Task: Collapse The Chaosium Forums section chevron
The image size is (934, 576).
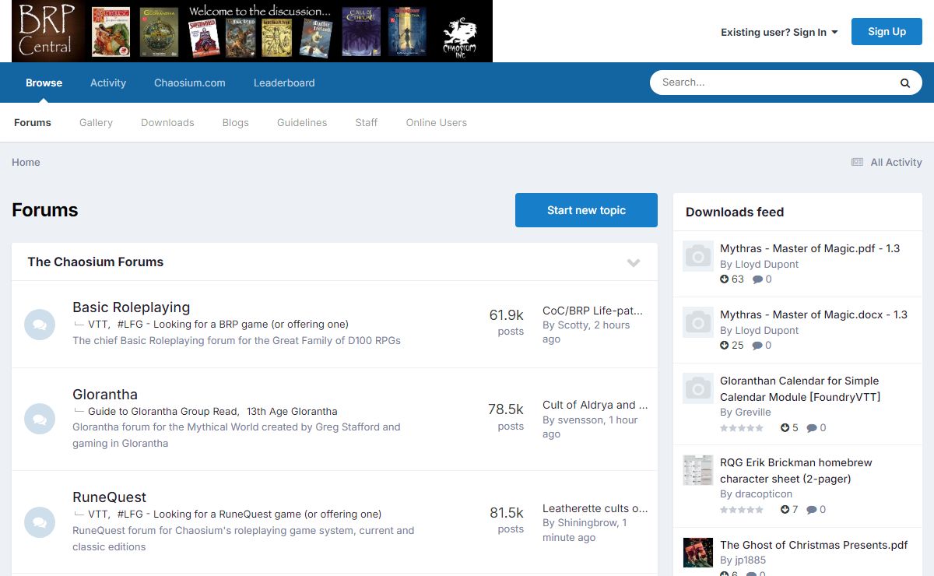Action: (634, 262)
